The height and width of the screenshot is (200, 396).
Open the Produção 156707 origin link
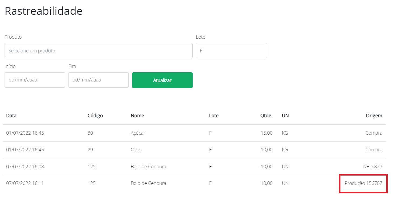tap(363, 183)
